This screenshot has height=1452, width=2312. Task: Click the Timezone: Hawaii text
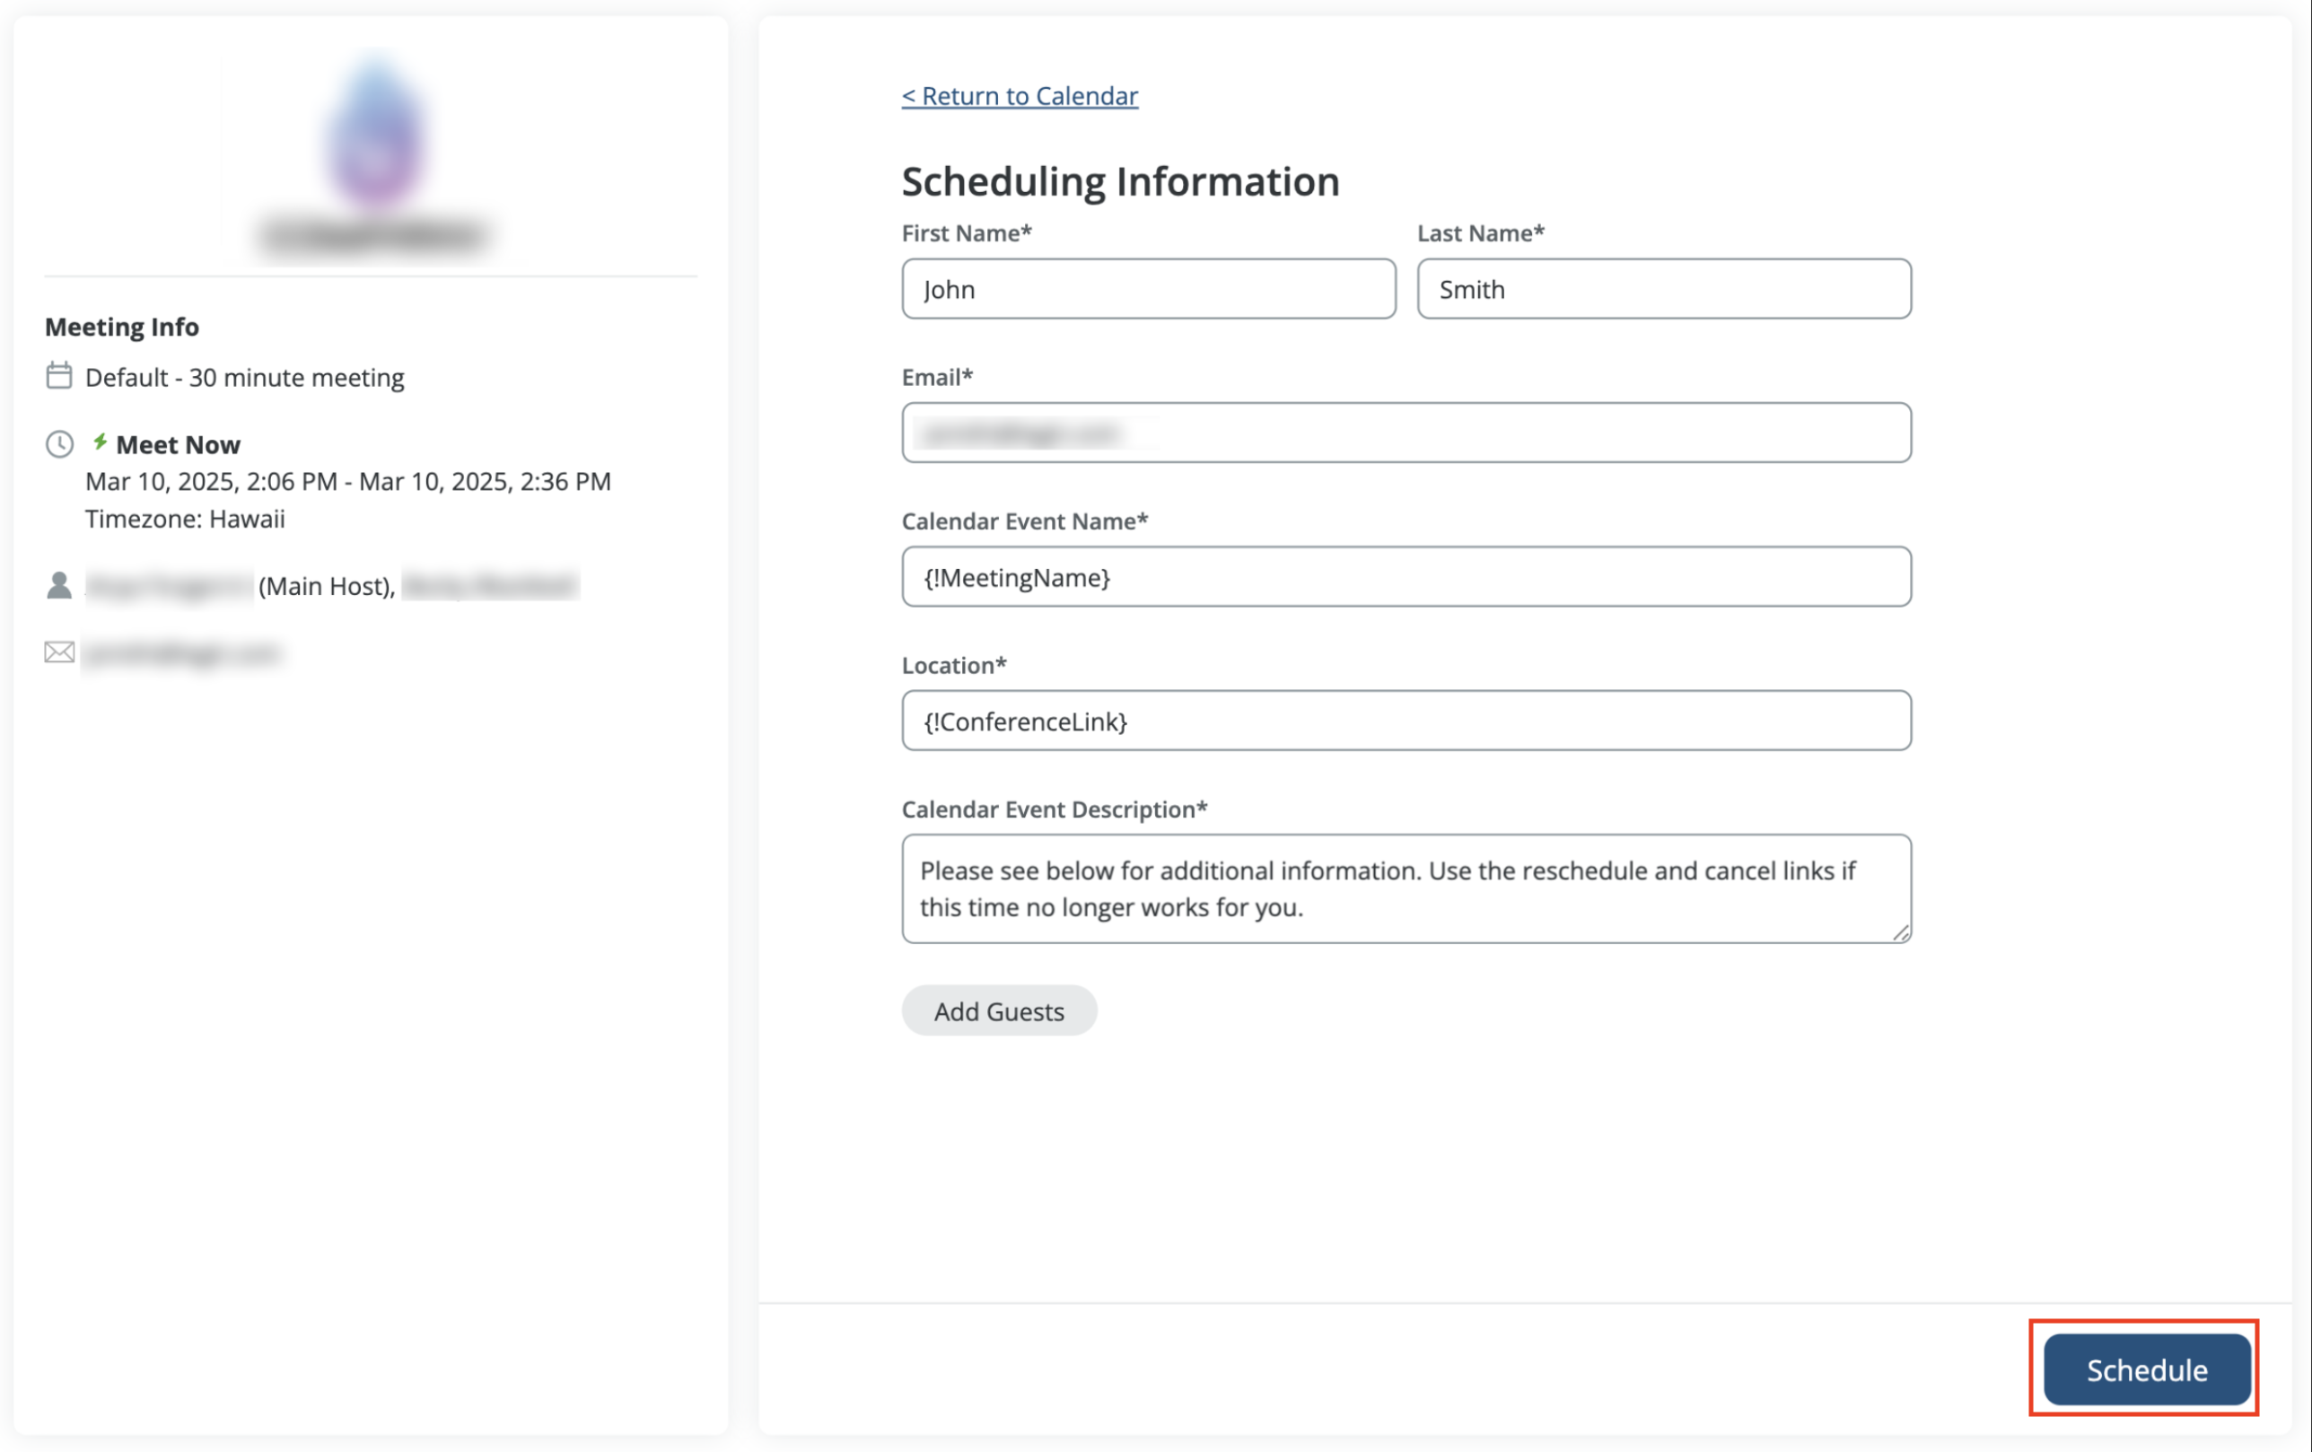(184, 519)
